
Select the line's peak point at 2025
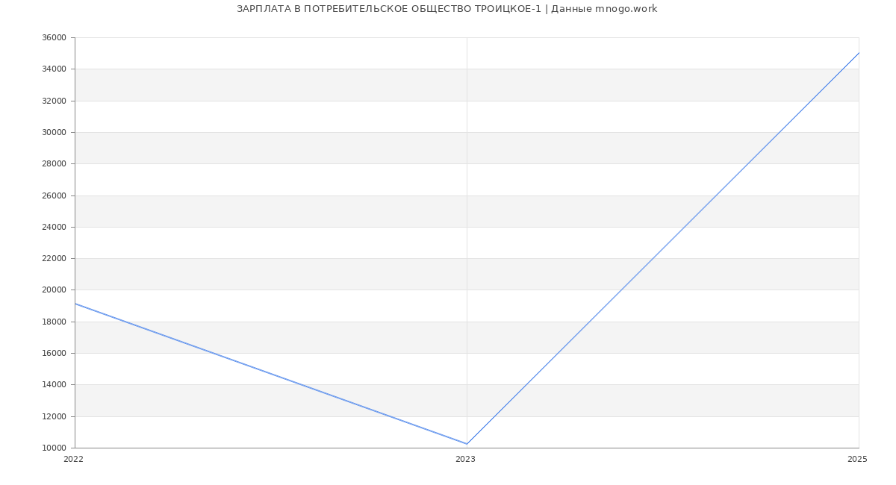coord(859,53)
